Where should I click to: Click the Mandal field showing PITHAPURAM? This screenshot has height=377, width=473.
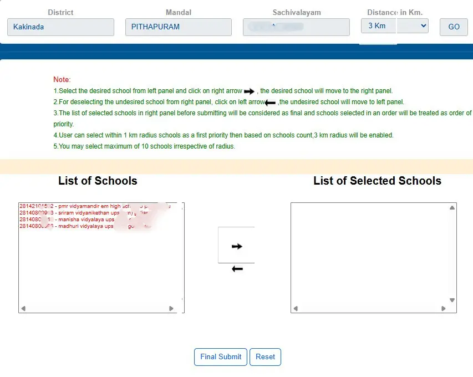(179, 27)
